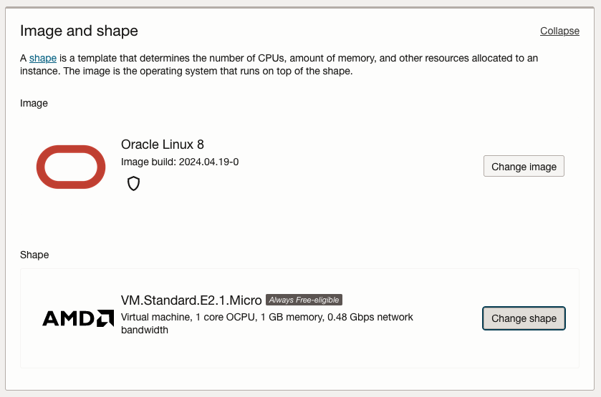Click the Always Free-eligible badge
This screenshot has width=601, height=397.
point(304,300)
